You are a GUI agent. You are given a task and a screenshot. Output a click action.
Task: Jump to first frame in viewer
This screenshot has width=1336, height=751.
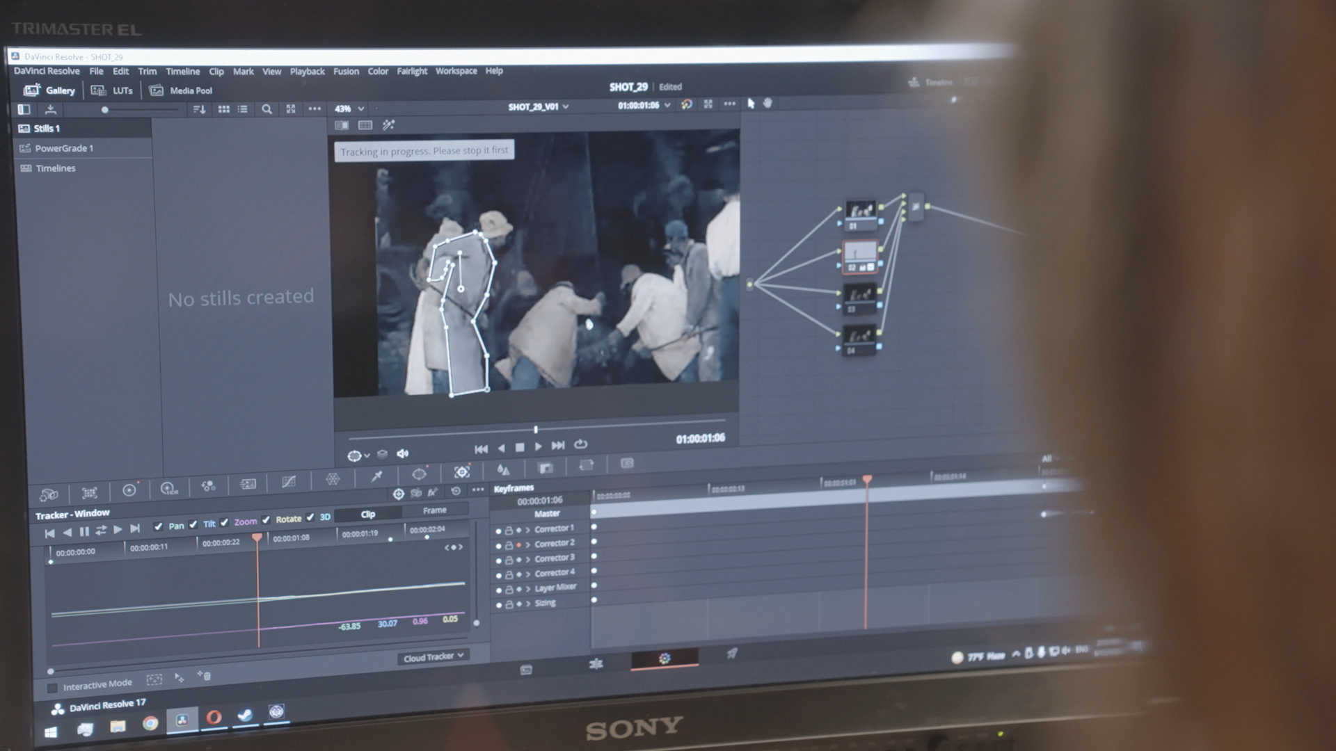tap(481, 449)
